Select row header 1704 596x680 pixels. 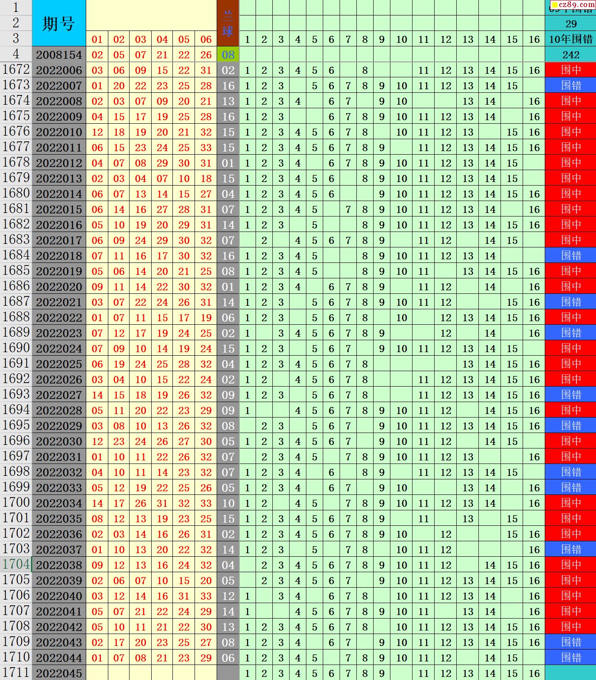point(16,565)
